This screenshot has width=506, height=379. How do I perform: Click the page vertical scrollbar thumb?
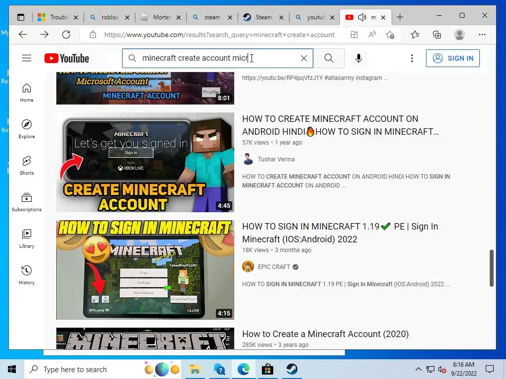492,268
